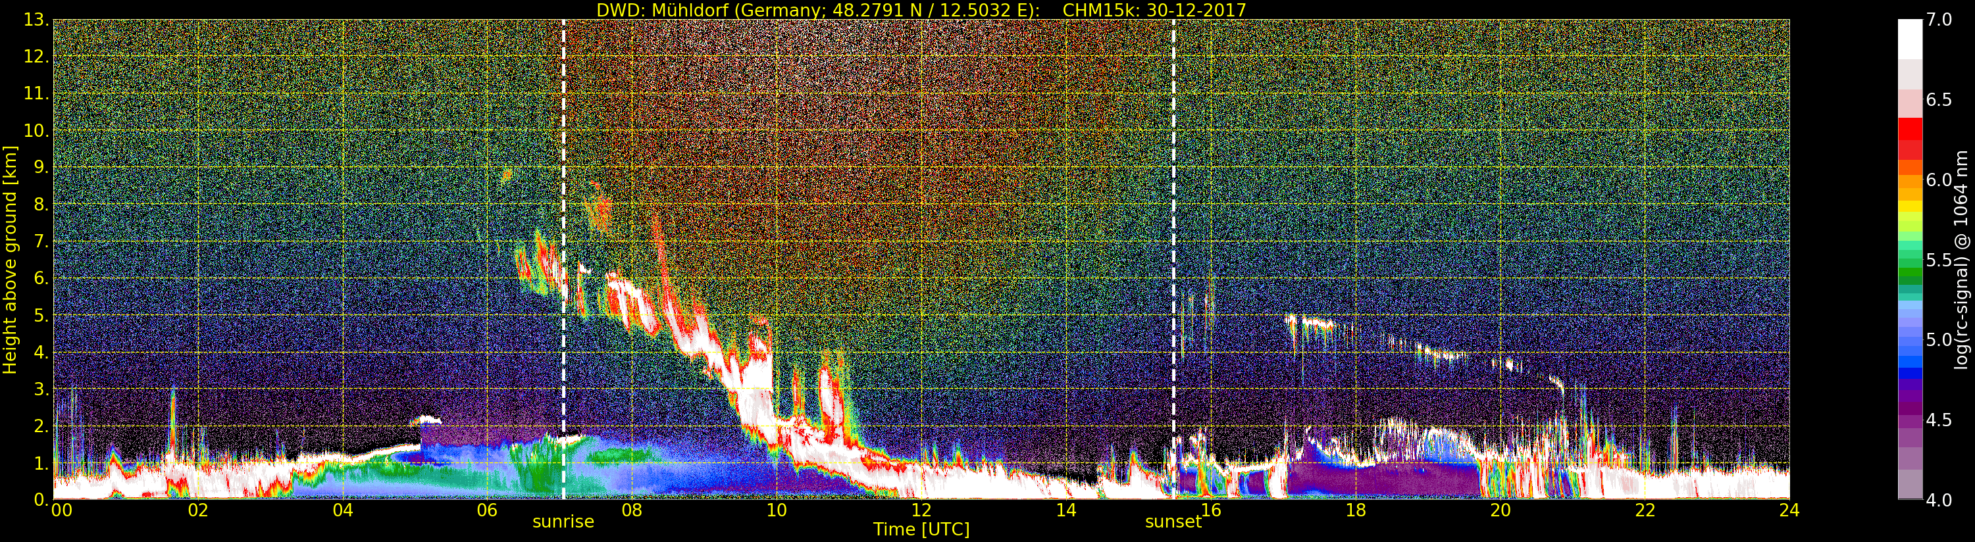Click the colorbar tick label '5.5'

tap(1939, 260)
